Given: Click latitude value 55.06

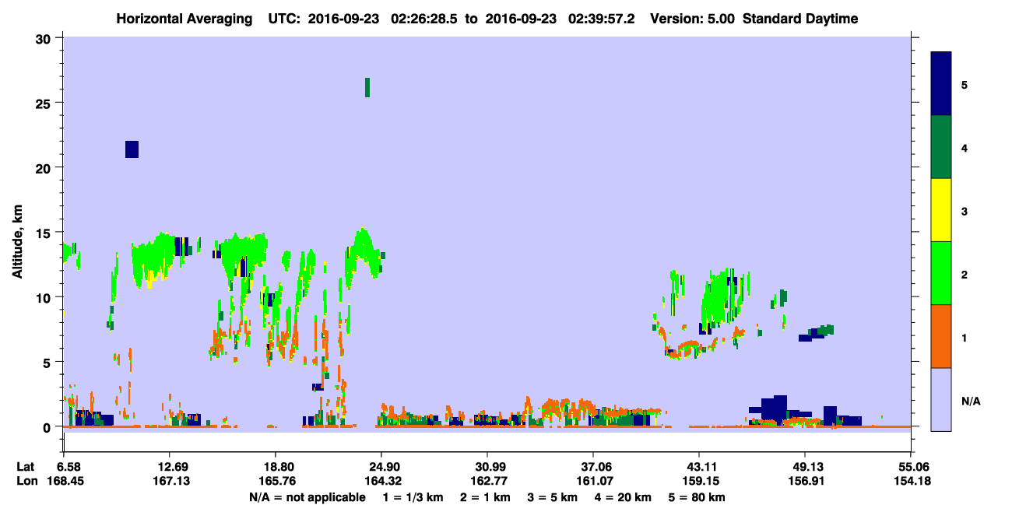Looking at the screenshot, I should point(912,466).
